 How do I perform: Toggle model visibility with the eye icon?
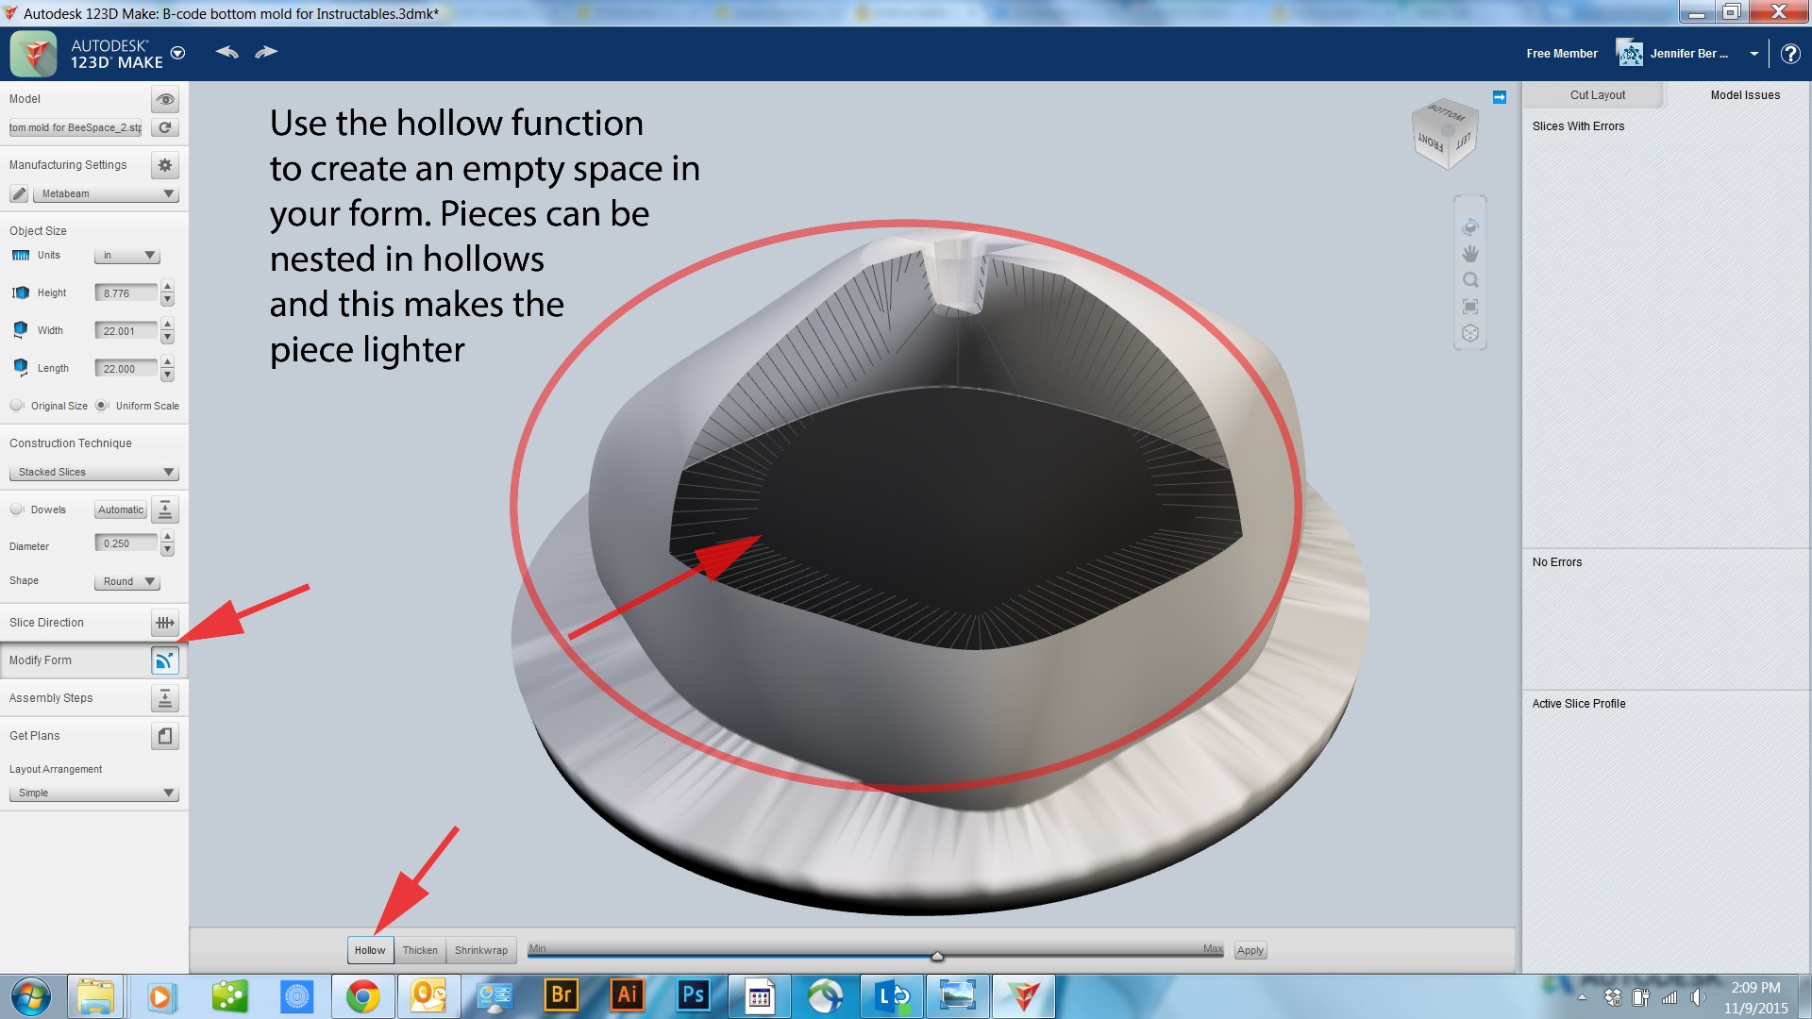(x=165, y=99)
